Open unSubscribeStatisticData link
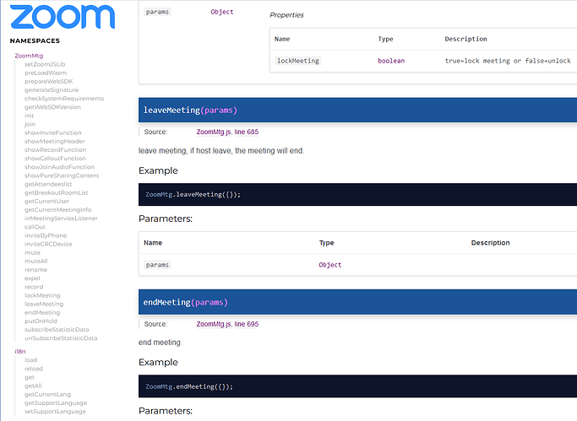This screenshot has height=421, width=577. pyautogui.click(x=61, y=338)
